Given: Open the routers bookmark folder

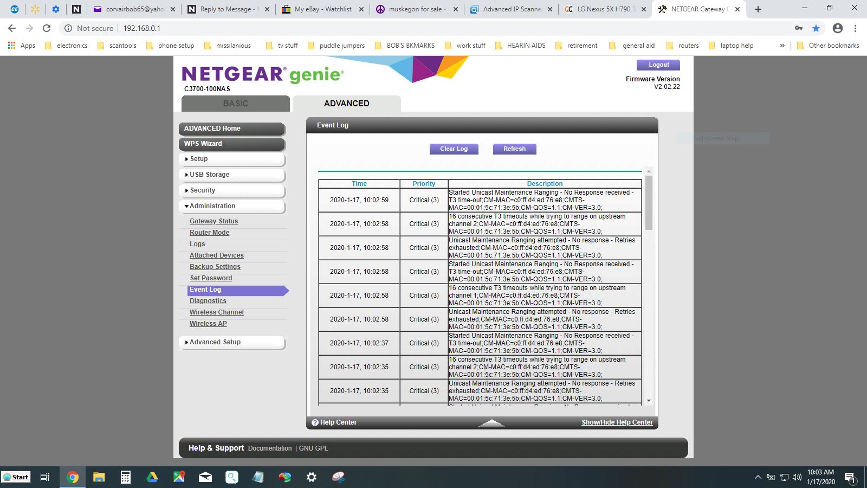Looking at the screenshot, I should pyautogui.click(x=683, y=46).
